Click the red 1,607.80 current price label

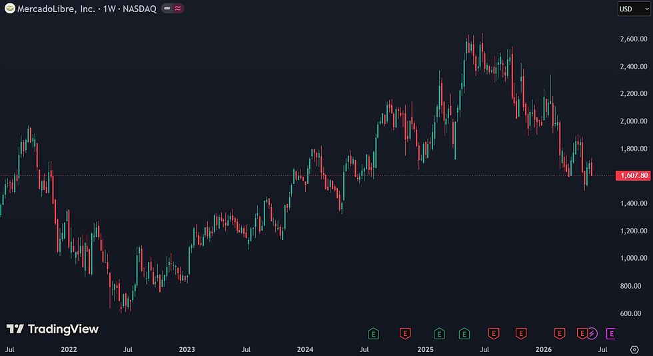633,175
